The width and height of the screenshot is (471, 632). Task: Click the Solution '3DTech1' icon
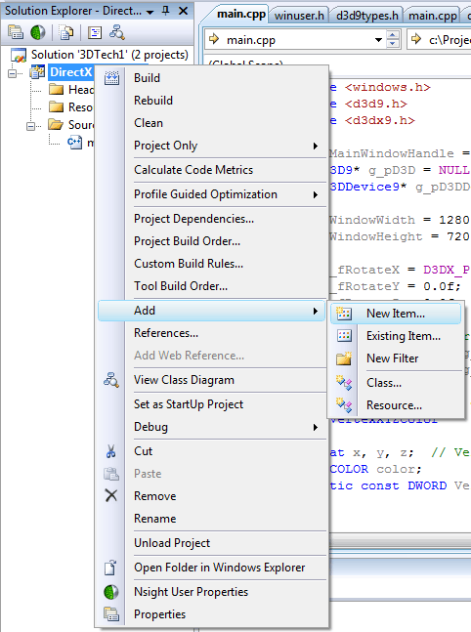(x=19, y=55)
